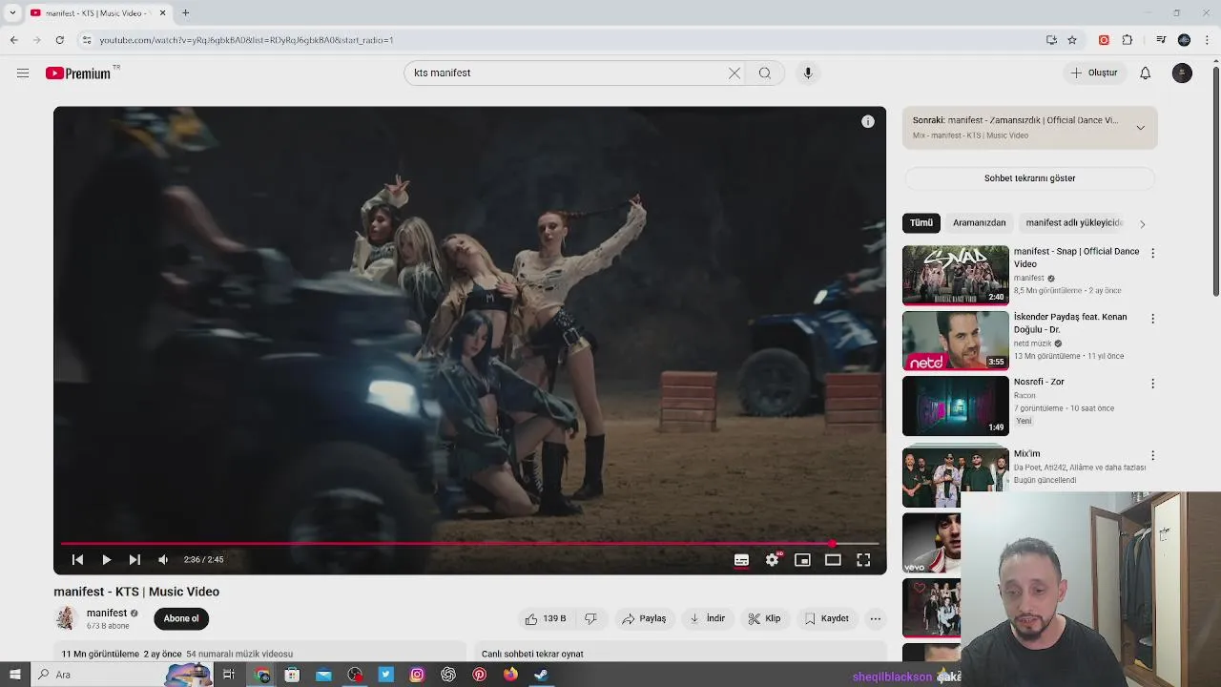Save video with Kaydet button
The image size is (1221, 687).
[826, 618]
